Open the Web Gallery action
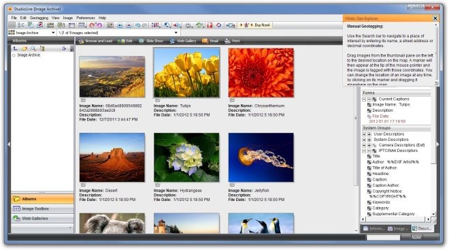The height and width of the screenshot is (250, 449). coord(183,41)
